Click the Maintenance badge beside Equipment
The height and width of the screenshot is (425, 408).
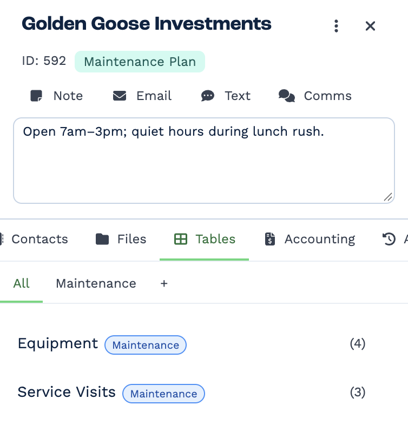point(146,345)
